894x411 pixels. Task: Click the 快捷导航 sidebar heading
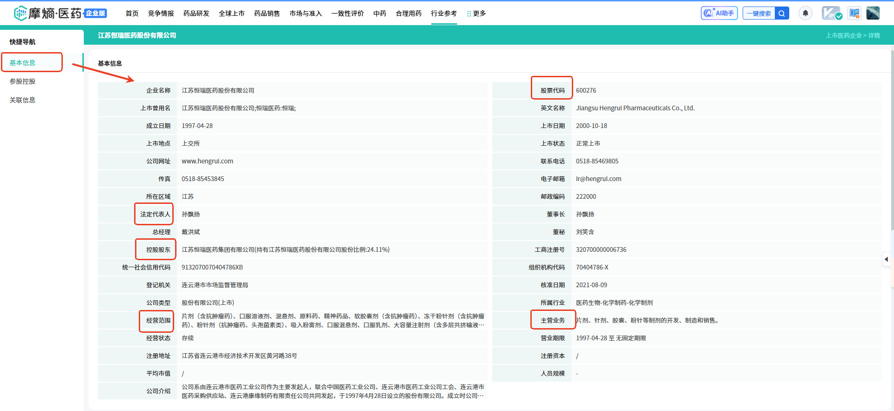tap(22, 42)
